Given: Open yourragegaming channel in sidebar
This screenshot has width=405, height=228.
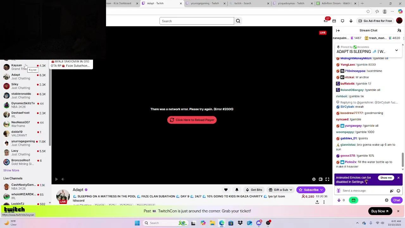Looking at the screenshot, I should (x=25, y=143).
